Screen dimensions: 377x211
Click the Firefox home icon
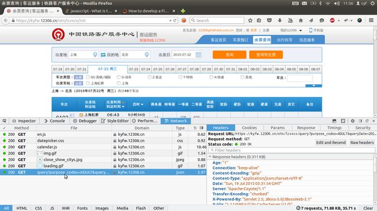(300, 20)
